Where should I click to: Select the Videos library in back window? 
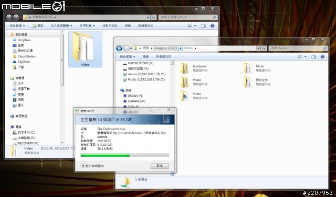point(20,100)
